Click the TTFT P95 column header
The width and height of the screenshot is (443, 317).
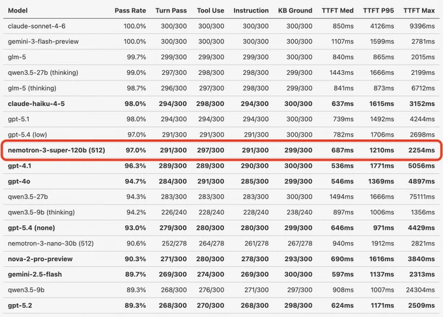[x=379, y=10]
